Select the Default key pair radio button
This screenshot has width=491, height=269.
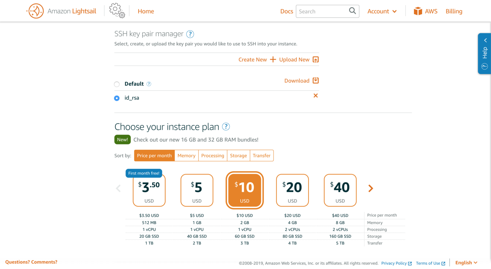[117, 84]
